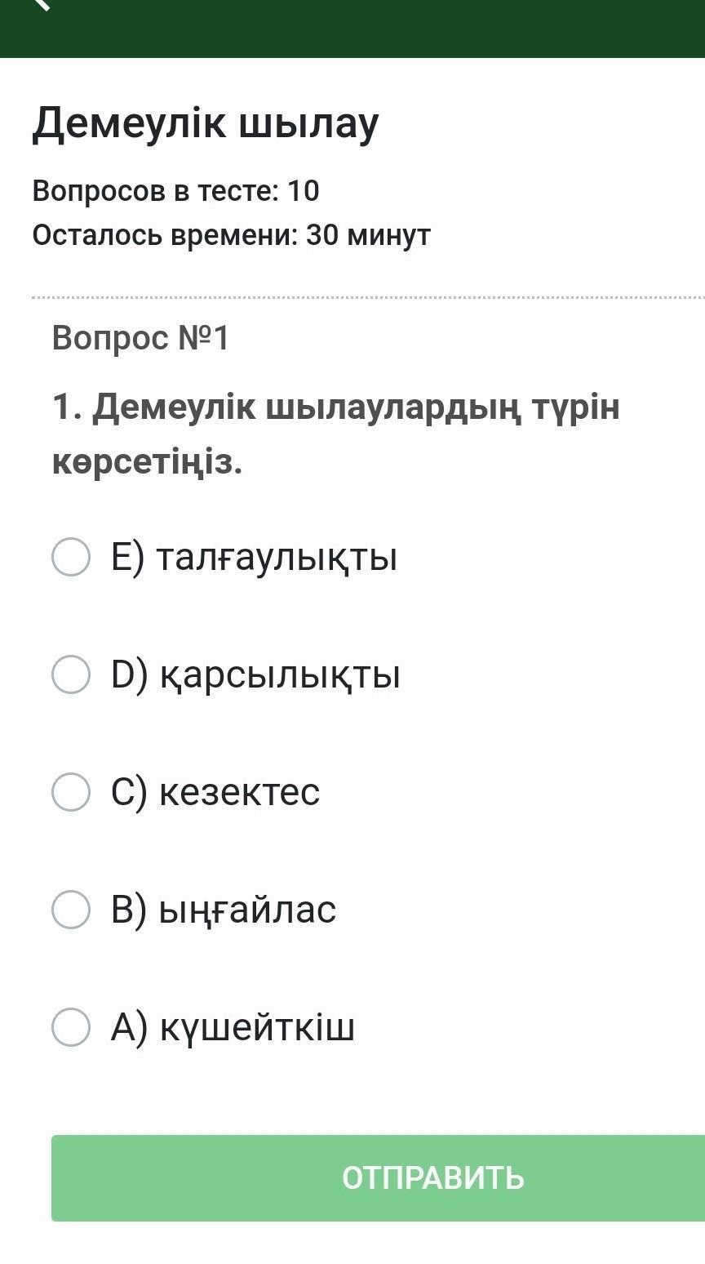
Task: Click the dotted separator line
Action: click(367, 298)
